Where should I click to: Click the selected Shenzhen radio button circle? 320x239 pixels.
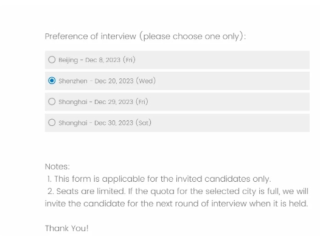click(52, 80)
